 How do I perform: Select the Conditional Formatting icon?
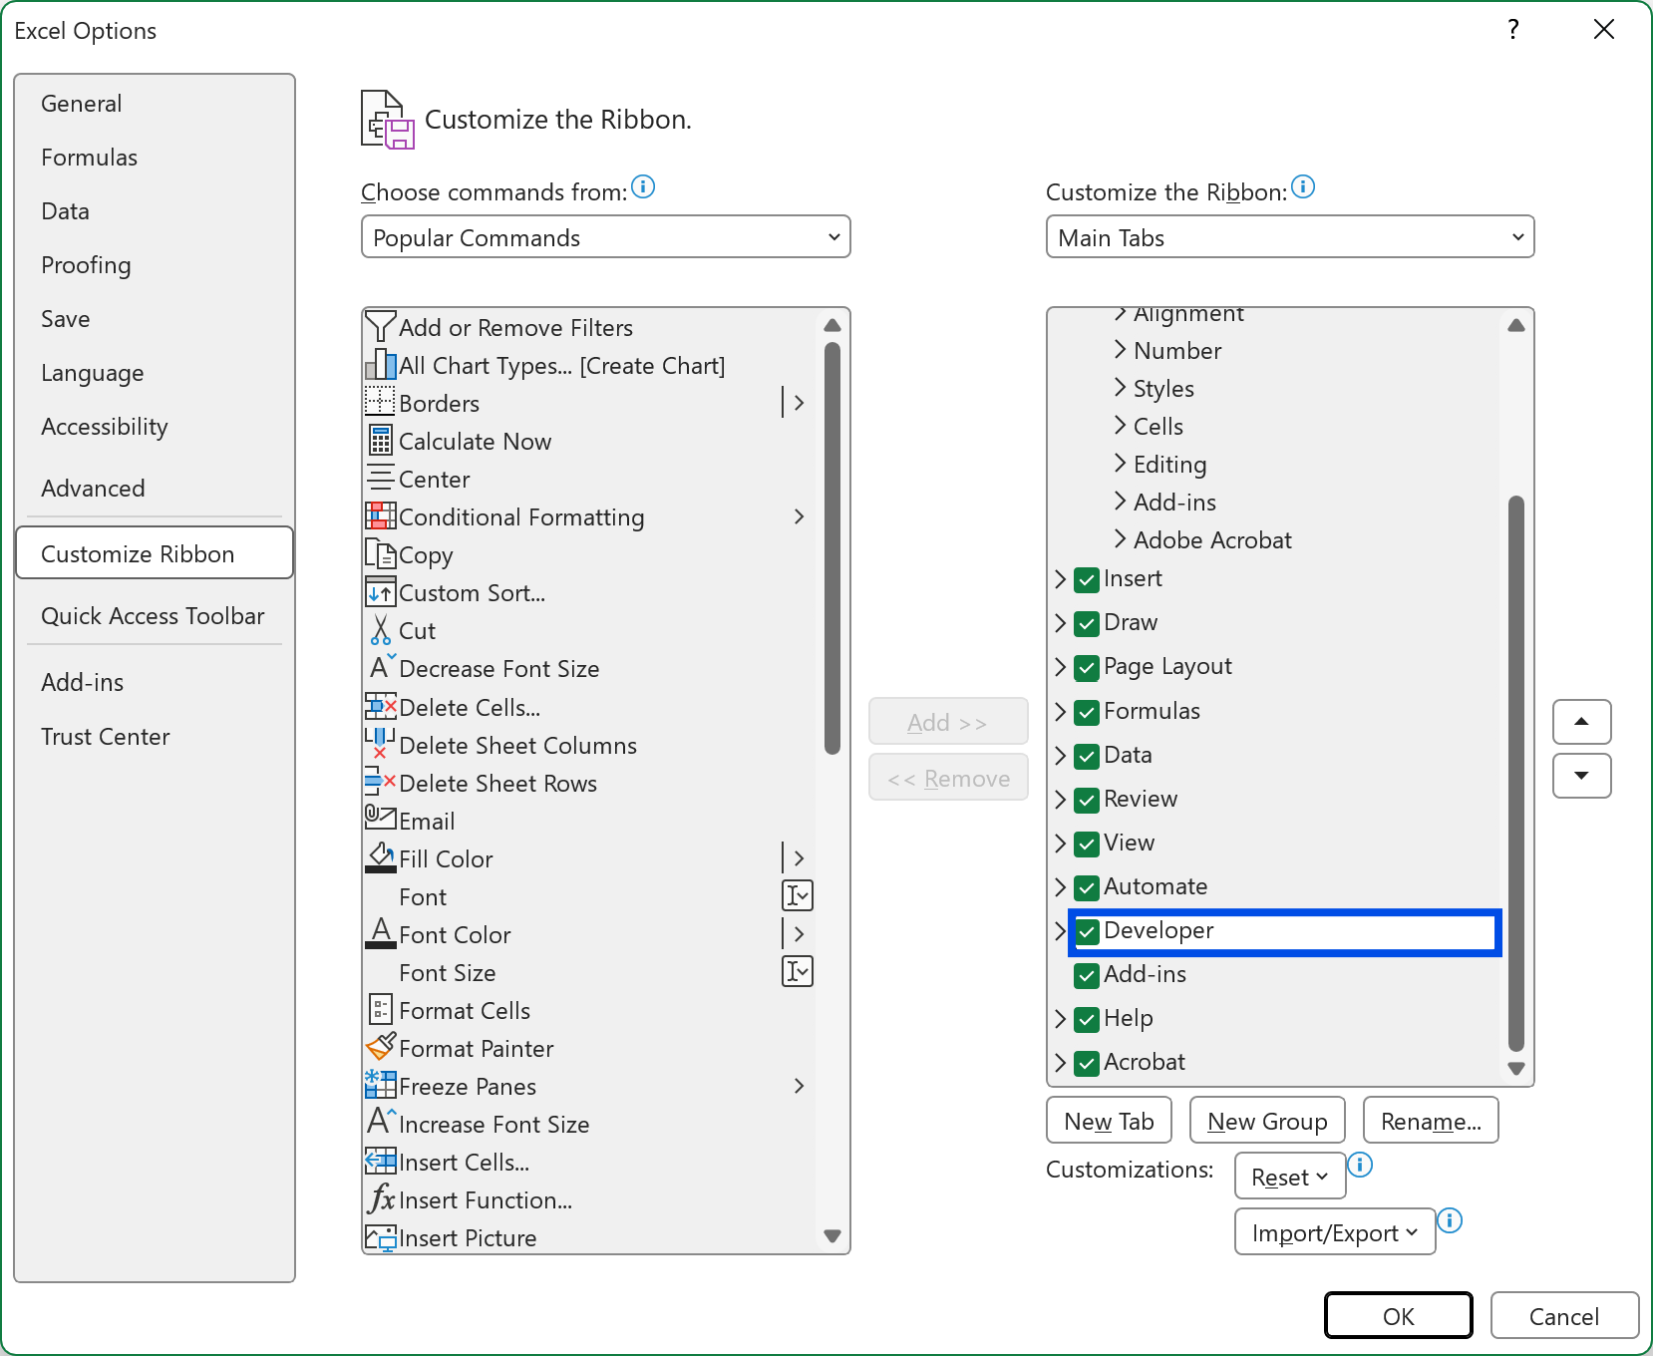pyautogui.click(x=380, y=516)
